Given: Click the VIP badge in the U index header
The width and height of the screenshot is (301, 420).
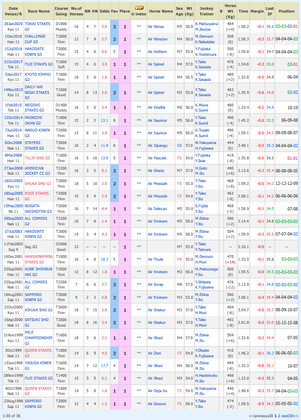Looking at the screenshot, I should pos(139,8).
